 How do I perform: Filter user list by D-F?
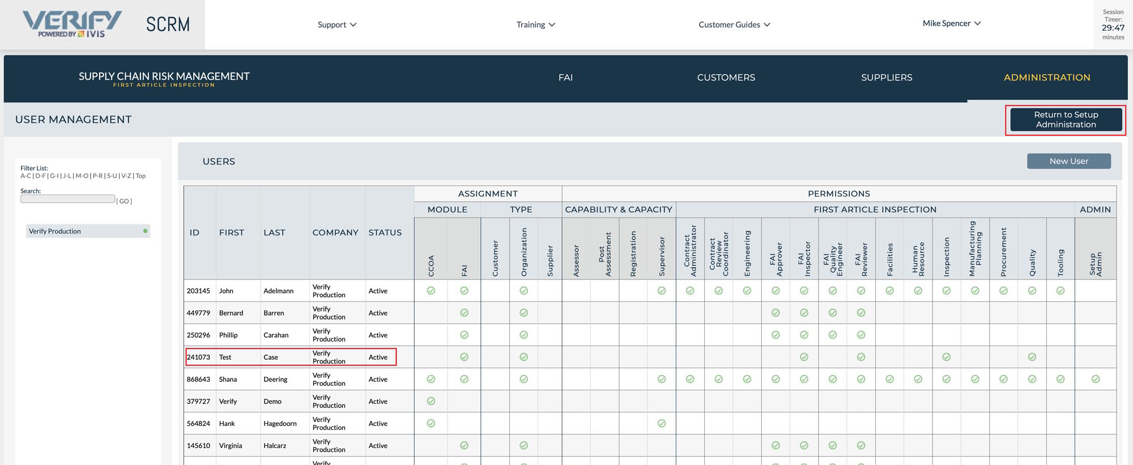(40, 176)
